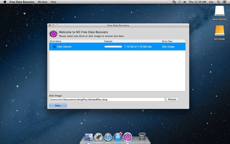Viewport: 230px width, 144px height.
Task: Click the Drive Name column header
Action: click(x=55, y=41)
